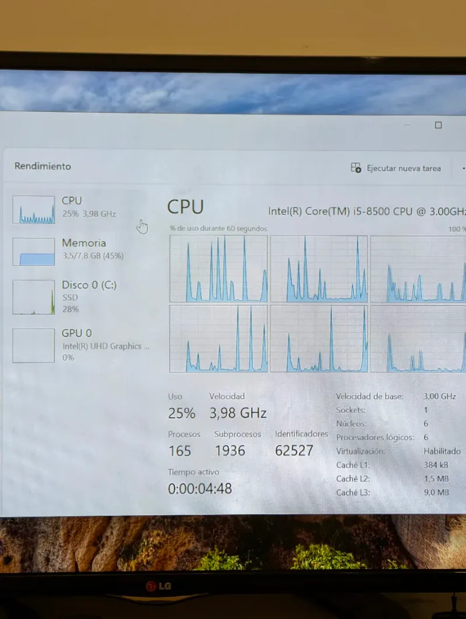
Task: Click the SSD label under Disco 0
Action: coord(70,298)
